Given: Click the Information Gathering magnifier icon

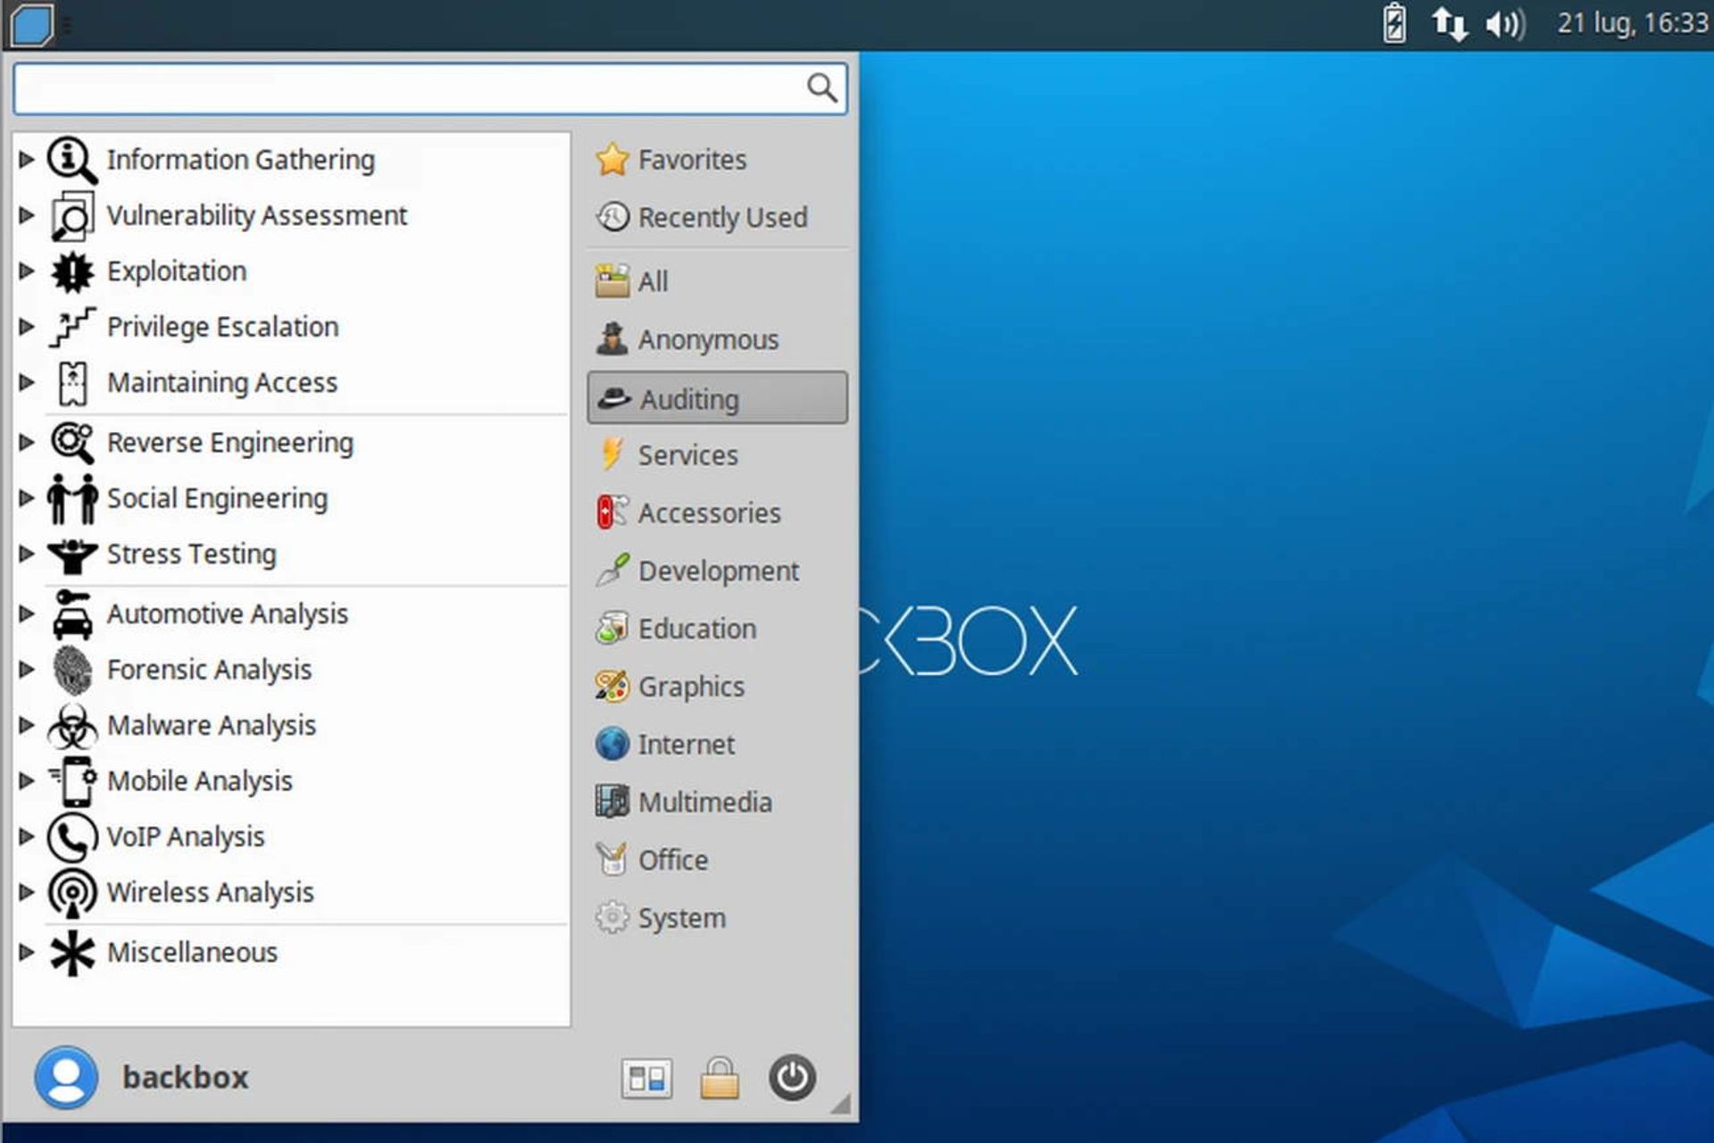Looking at the screenshot, I should coord(72,160).
